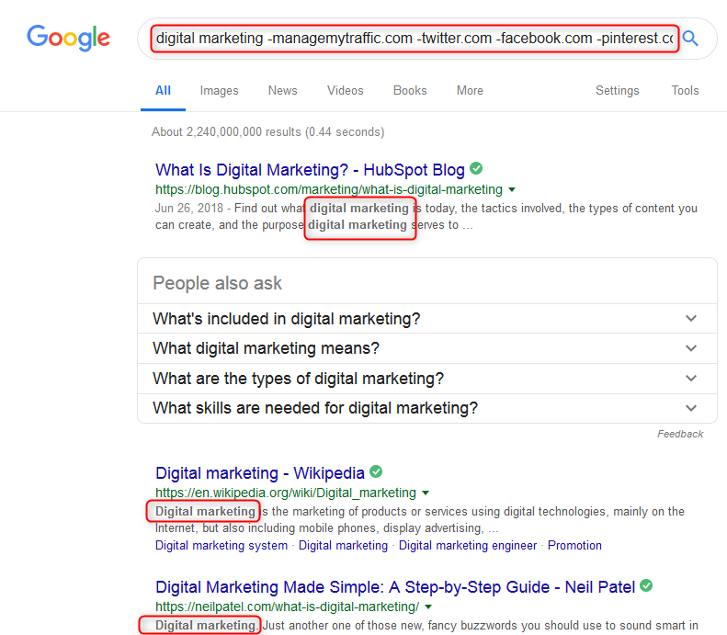Open the en.wikipedia.org green URL
The image size is (727, 635).
tap(286, 493)
